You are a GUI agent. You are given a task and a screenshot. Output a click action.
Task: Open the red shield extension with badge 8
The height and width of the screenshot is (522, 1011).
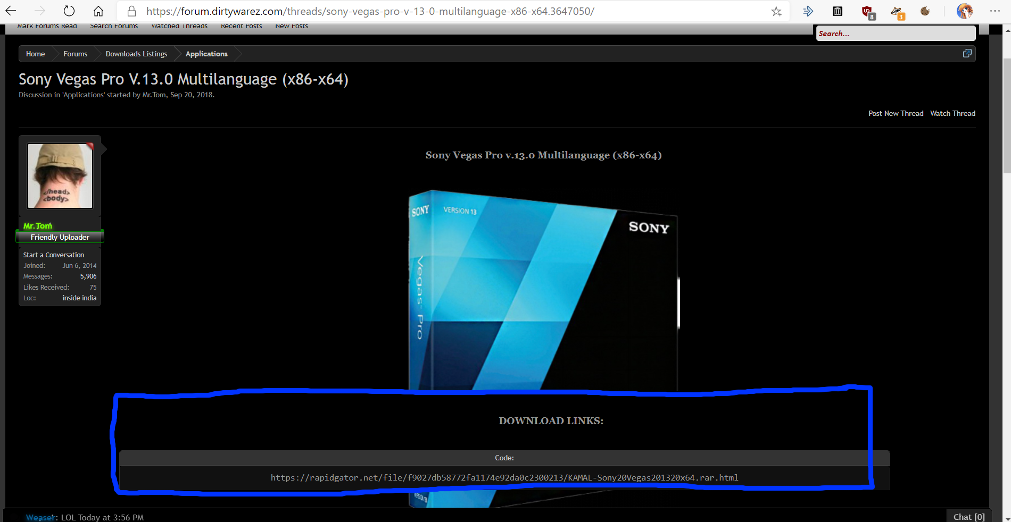pos(868,12)
